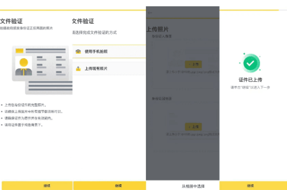Screen dimensions: 287x190
Task: Tap the tip 上传您身份证件的完整照片
Action: tap(25, 105)
